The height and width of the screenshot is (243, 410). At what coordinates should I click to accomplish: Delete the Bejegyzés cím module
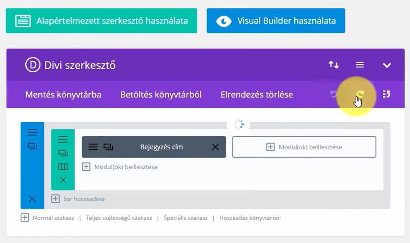click(215, 147)
